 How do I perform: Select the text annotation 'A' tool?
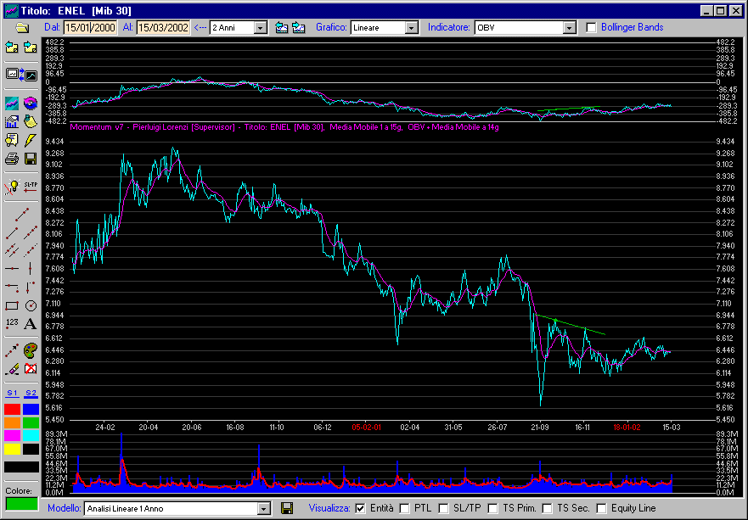(x=31, y=323)
